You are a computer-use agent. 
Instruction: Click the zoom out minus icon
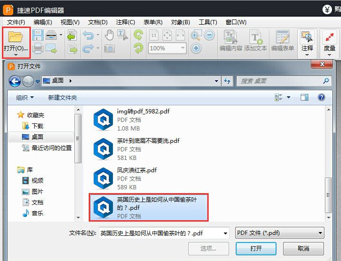click(210, 35)
